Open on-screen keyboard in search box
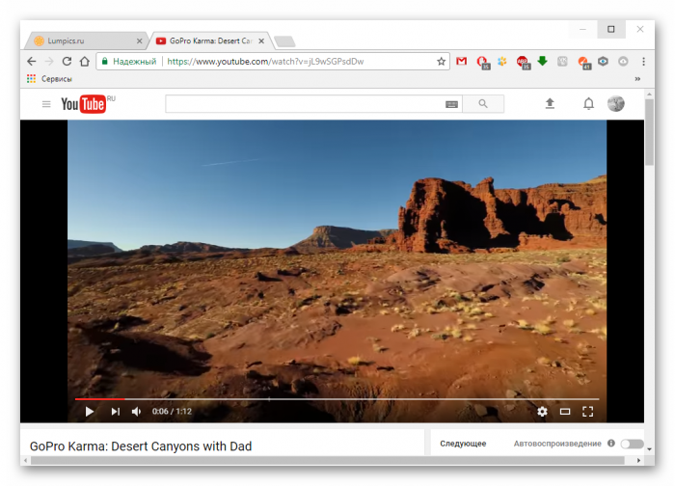 tap(451, 104)
